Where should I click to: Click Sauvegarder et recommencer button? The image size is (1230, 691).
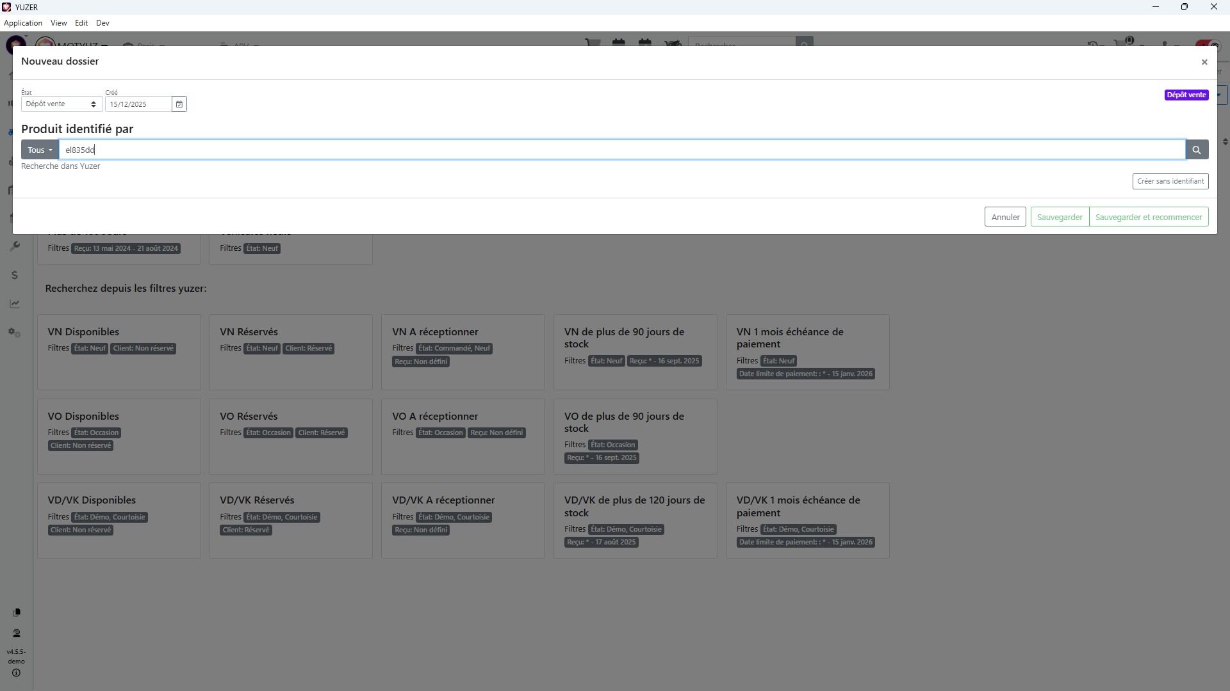[1148, 217]
